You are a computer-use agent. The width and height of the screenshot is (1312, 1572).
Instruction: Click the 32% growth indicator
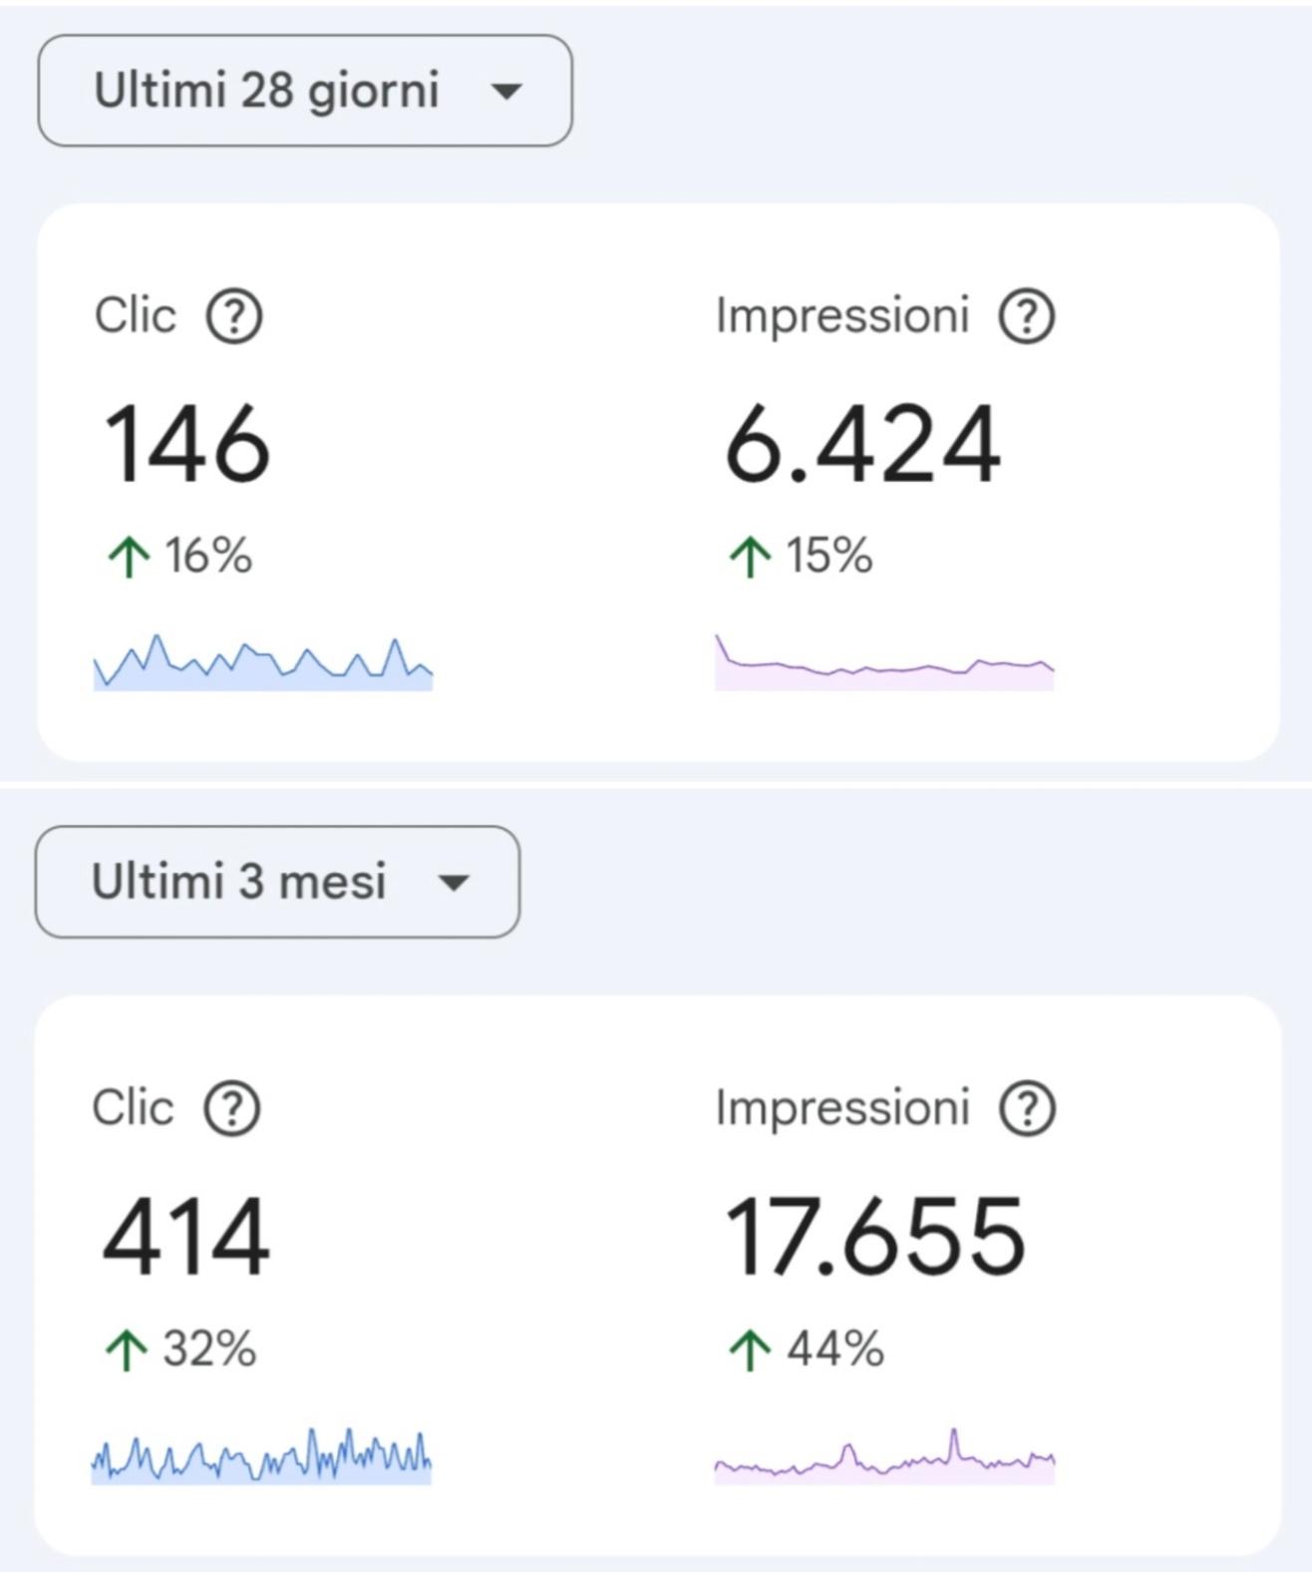click(181, 1349)
